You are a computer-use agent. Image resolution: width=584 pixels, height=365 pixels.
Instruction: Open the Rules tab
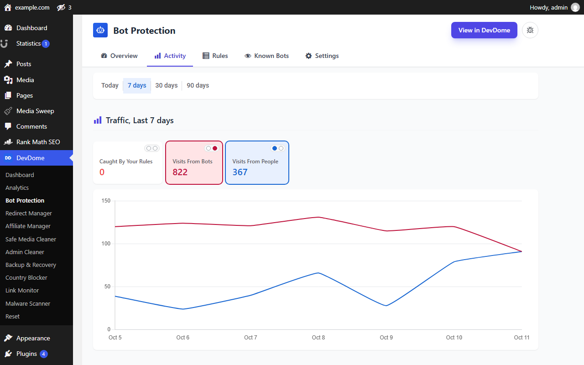(215, 56)
